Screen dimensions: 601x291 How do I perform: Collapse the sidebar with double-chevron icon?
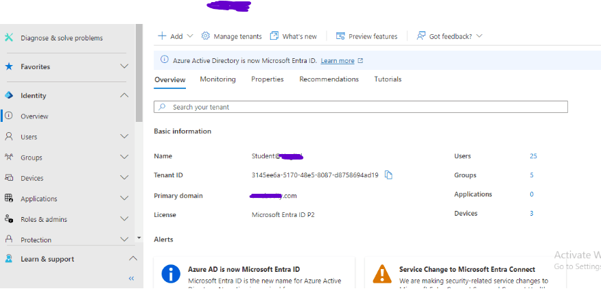[x=131, y=279]
